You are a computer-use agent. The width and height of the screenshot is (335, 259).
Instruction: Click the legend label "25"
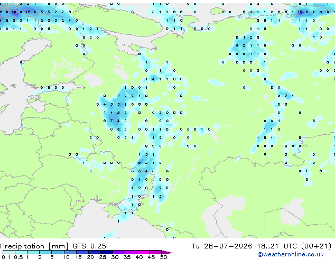tap(103, 257)
